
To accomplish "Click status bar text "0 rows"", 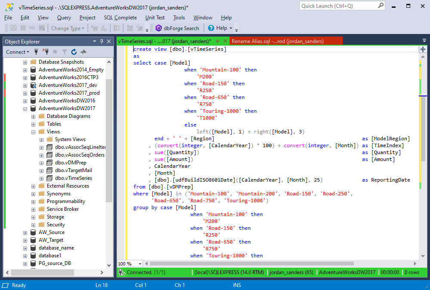I will 412,272.
